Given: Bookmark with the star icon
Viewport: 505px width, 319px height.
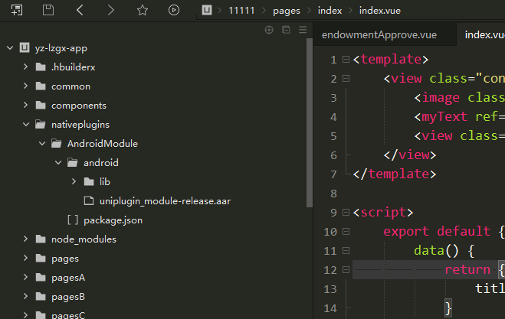Looking at the screenshot, I should click(143, 10).
